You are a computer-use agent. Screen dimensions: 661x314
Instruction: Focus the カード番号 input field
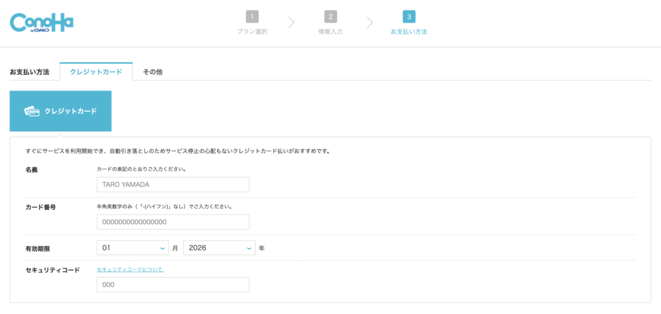click(173, 222)
